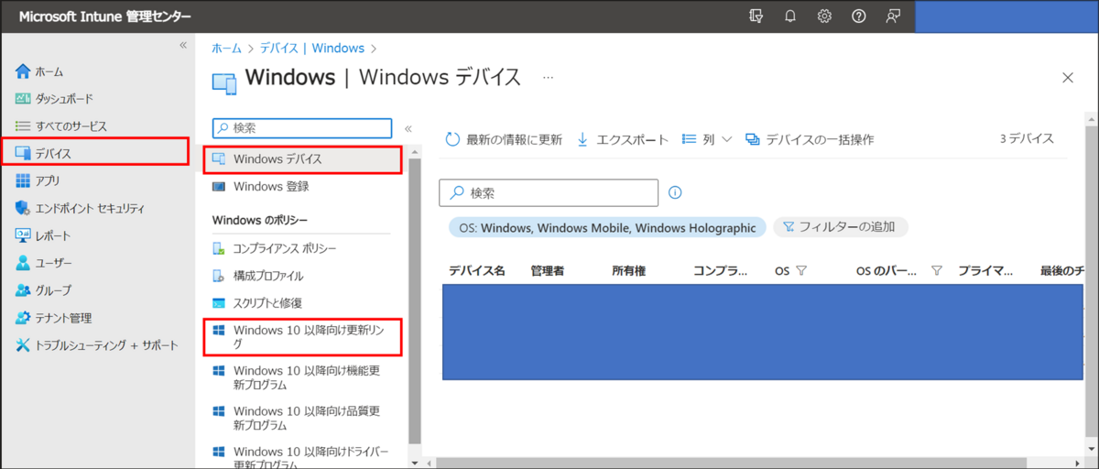1099x469 pixels.
Task: Click the submenu vertical scrollbar
Action: [x=414, y=300]
